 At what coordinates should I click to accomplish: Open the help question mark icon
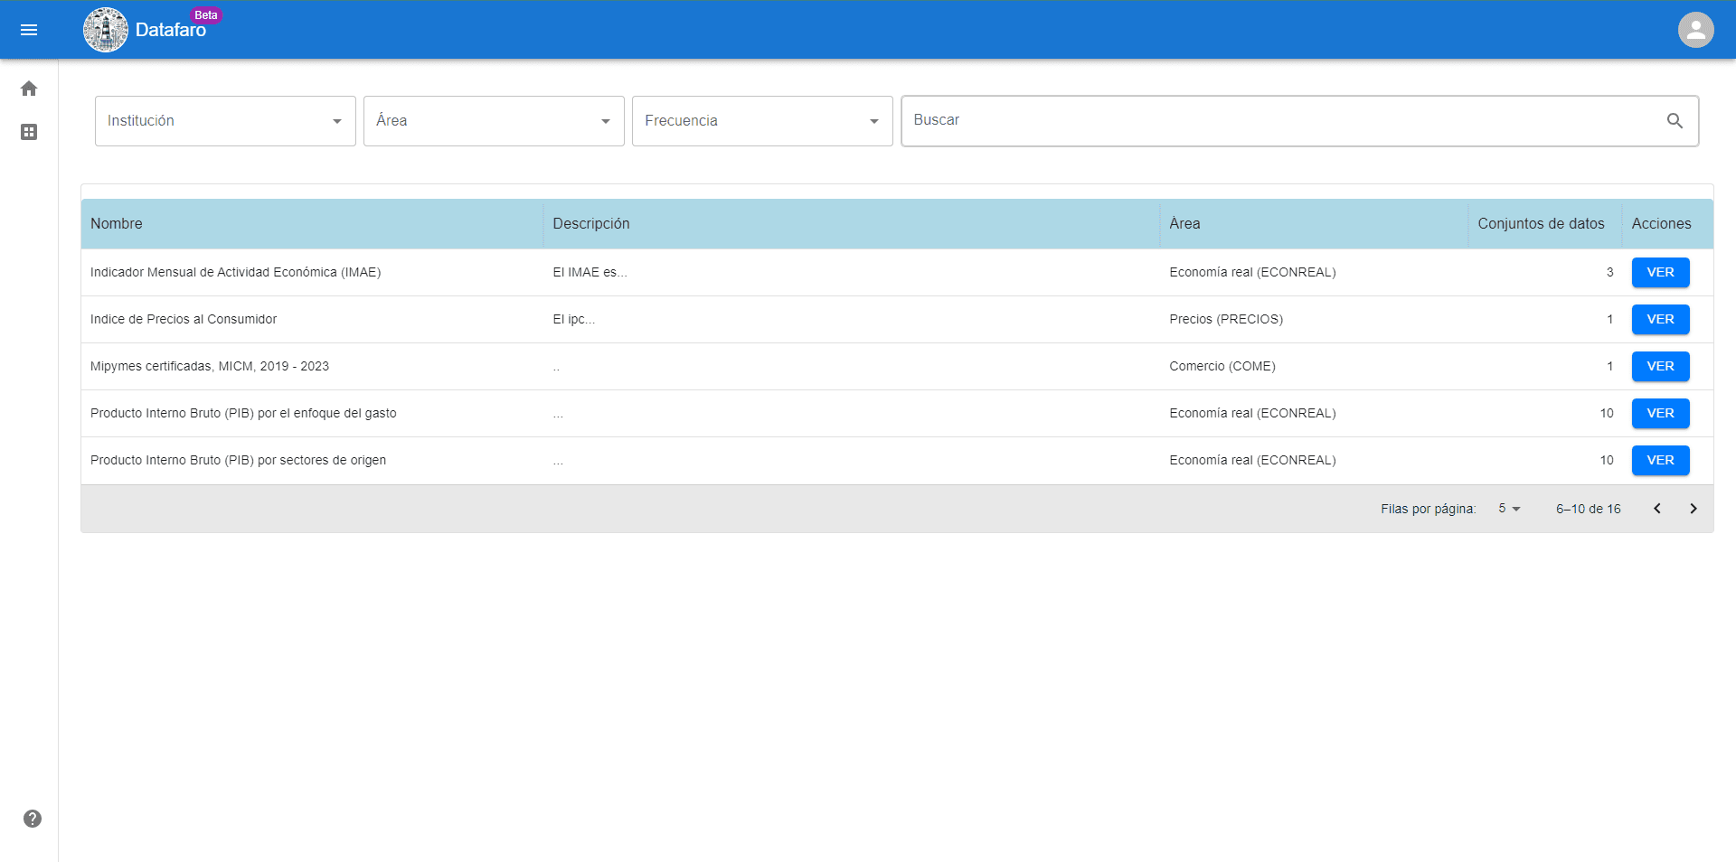[33, 819]
